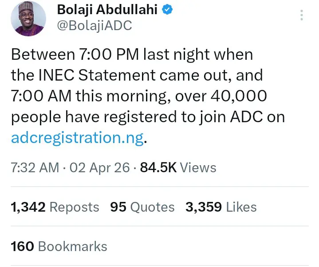The image size is (319, 267).
Task: Click the tweet's first line mentioning 7:00 PM
Action: [132, 55]
